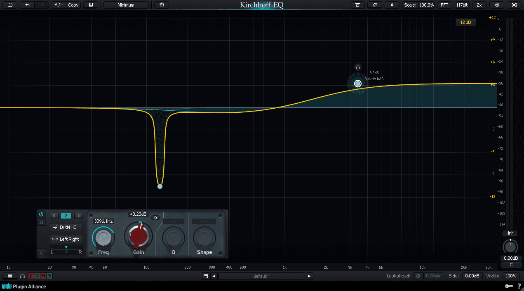This screenshot has width=524, height=291.
Task: Solo band with headphone icon above node
Action: click(358, 67)
